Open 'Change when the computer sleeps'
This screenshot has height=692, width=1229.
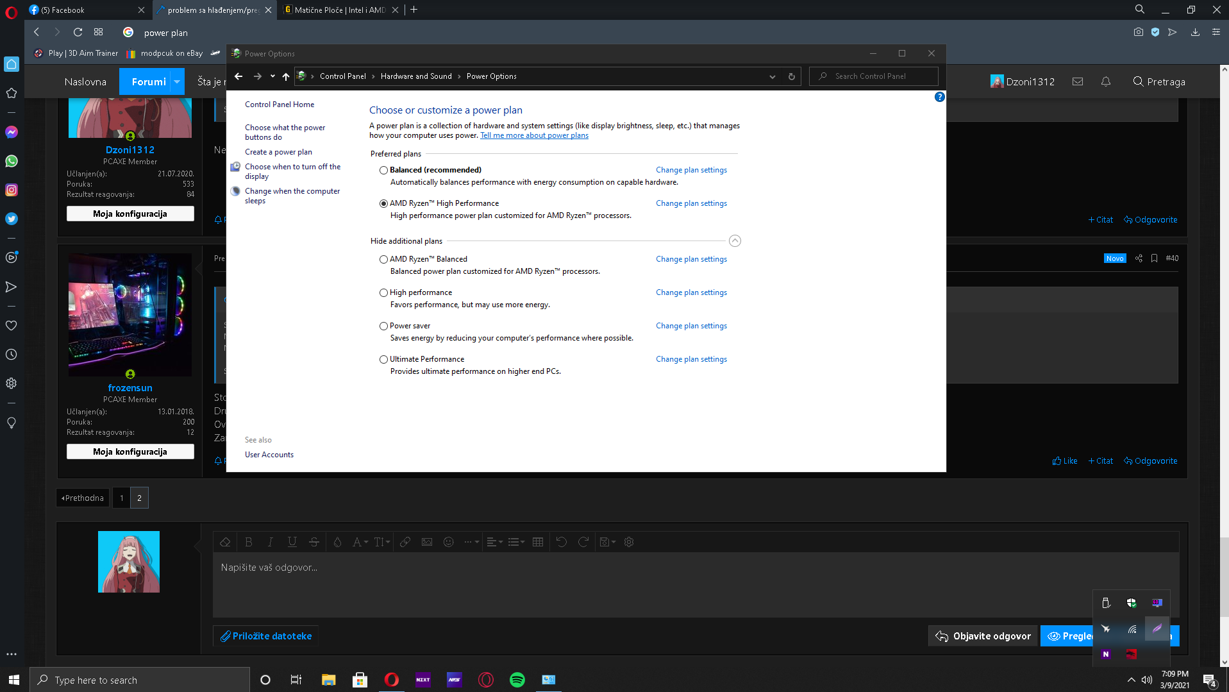[292, 196]
